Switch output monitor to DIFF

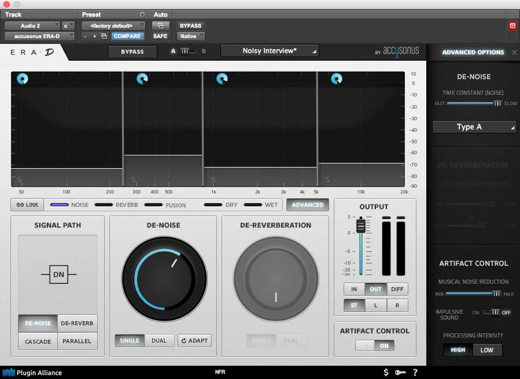coord(397,289)
